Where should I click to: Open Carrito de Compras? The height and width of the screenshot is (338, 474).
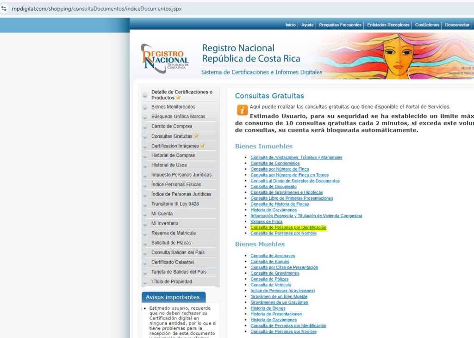click(172, 126)
